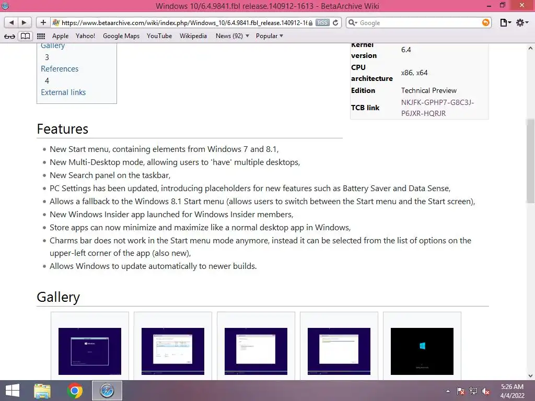The image size is (535, 401).
Task: Open fourth gallery thumbnail with install progress
Action: coord(339,351)
